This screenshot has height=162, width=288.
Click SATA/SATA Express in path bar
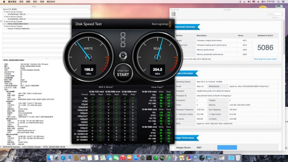(x=11, y=147)
